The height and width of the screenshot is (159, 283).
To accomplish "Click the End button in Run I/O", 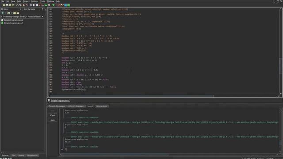I will (53, 111).
